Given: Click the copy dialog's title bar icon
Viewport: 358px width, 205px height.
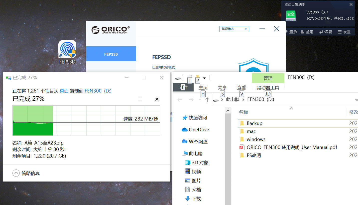Looking at the screenshot, I should [9, 78].
